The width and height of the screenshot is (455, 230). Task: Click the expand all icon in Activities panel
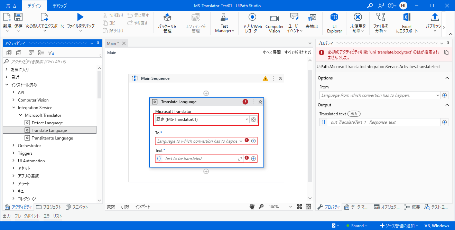tap(9, 53)
